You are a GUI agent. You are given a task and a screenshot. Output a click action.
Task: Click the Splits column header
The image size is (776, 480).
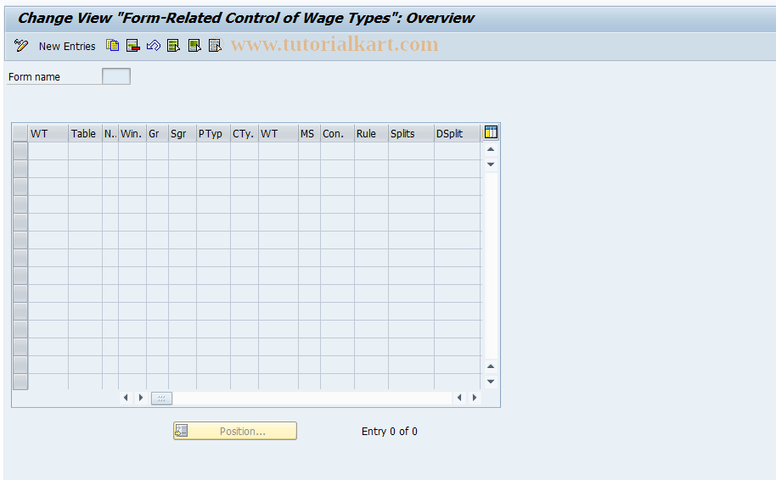pos(411,133)
